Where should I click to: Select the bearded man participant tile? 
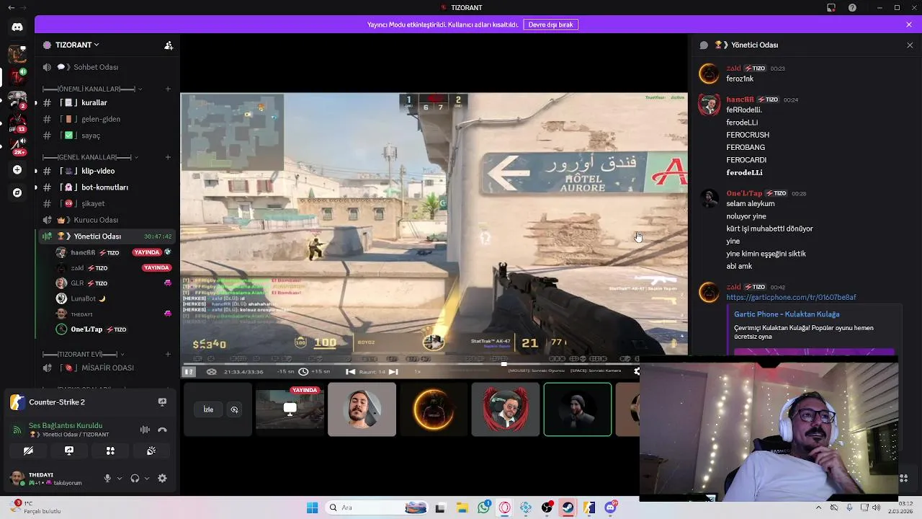pos(362,409)
